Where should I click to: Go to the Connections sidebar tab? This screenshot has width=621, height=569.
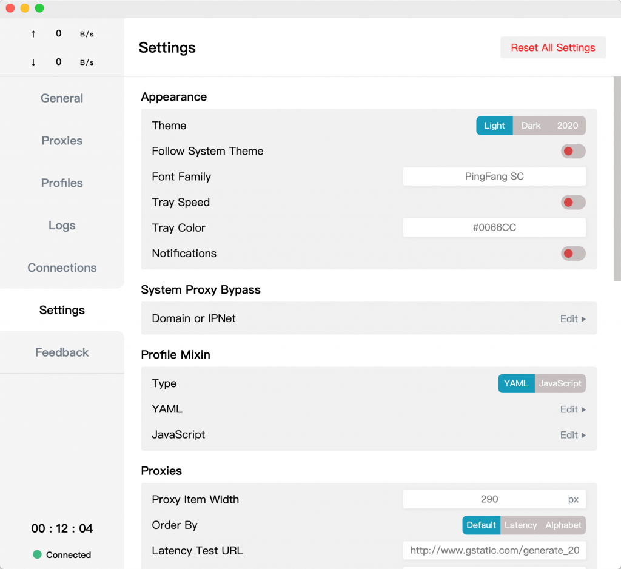tap(62, 268)
